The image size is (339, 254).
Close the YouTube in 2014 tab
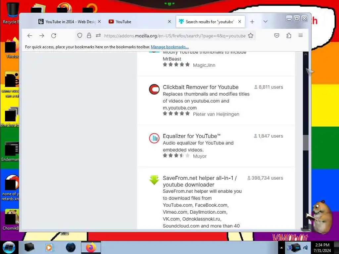(x=99, y=21)
